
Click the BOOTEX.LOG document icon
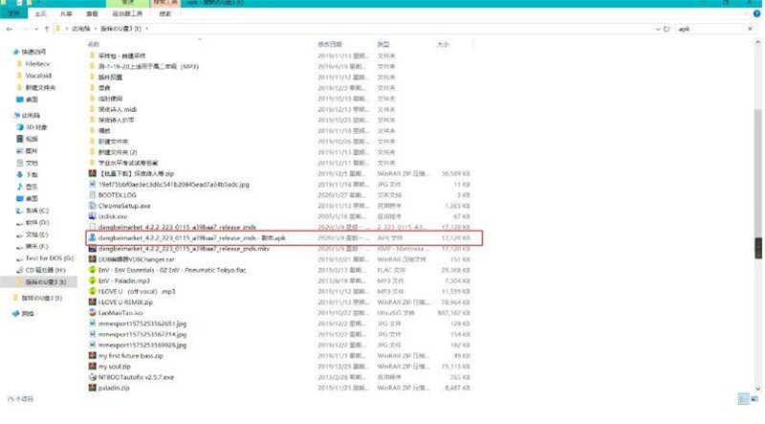pos(92,195)
